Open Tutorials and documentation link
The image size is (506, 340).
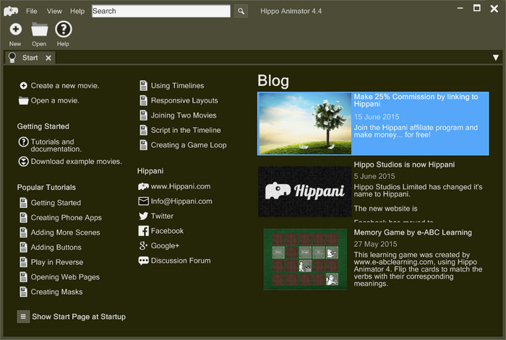tap(56, 145)
